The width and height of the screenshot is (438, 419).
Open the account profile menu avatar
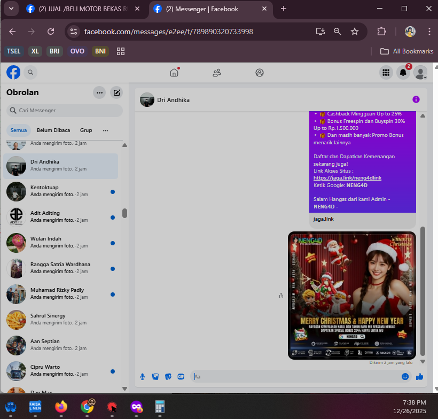coord(420,73)
